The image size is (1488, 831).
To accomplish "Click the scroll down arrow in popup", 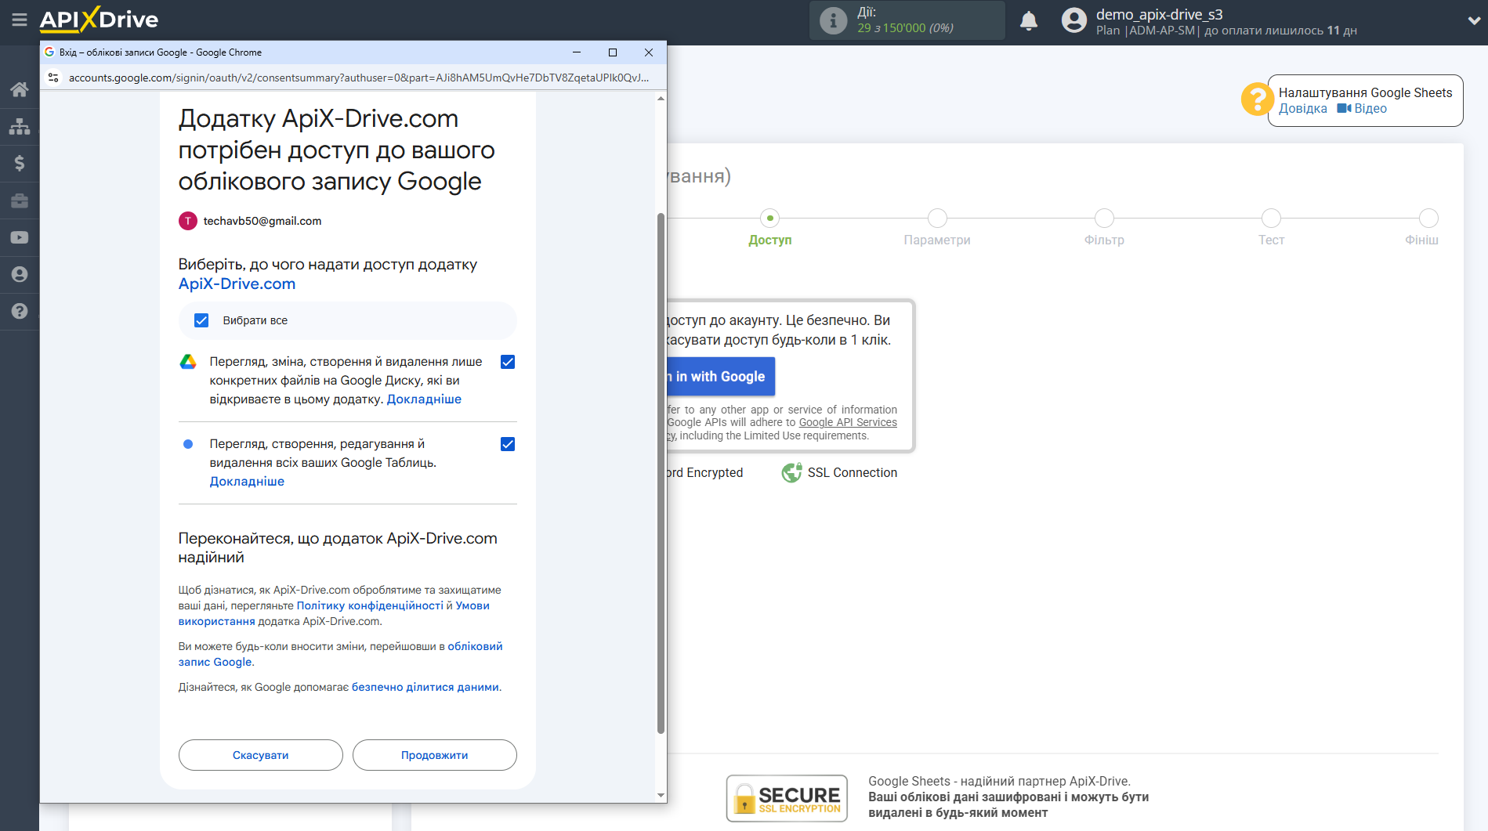I will point(661,796).
